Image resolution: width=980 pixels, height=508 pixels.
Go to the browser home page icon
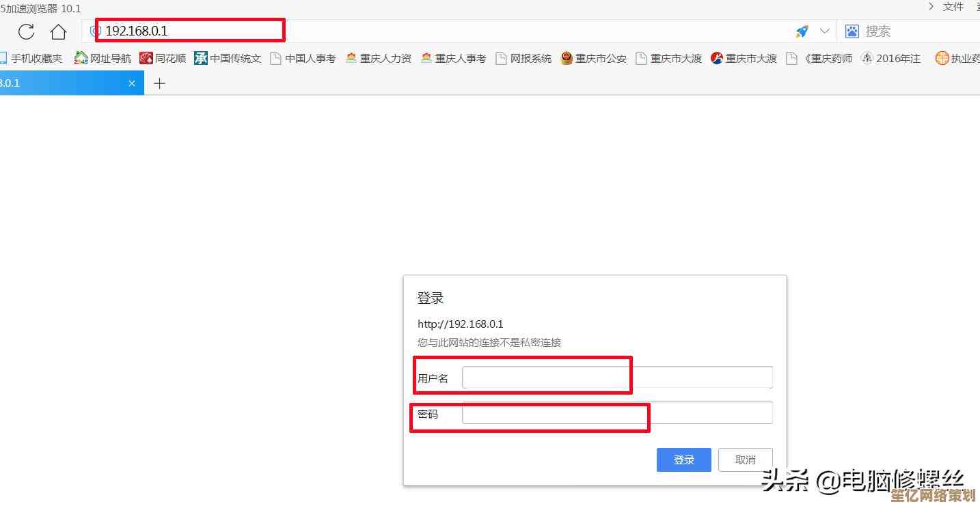(x=58, y=31)
